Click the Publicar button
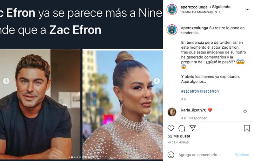 tap(242, 155)
